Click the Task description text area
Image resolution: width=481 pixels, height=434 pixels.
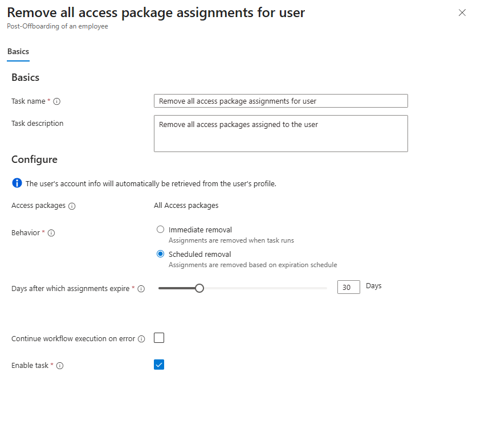[x=280, y=133]
